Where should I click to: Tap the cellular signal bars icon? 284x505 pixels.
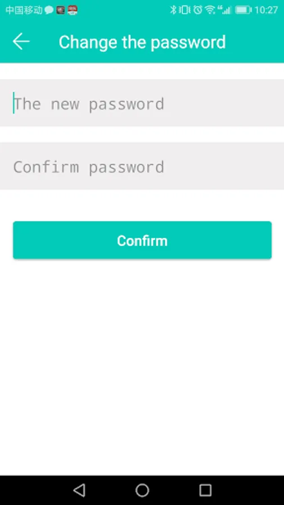coord(225,10)
